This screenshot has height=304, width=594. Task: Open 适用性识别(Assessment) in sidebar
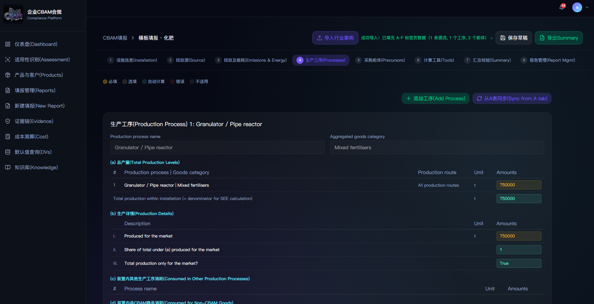tap(43, 60)
